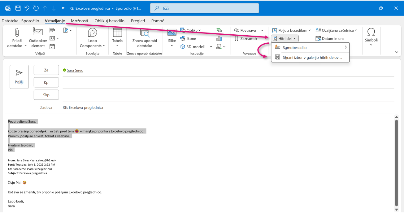The height and width of the screenshot is (213, 404).
Task: Switch to the Sporočilo tab
Action: tap(30, 21)
